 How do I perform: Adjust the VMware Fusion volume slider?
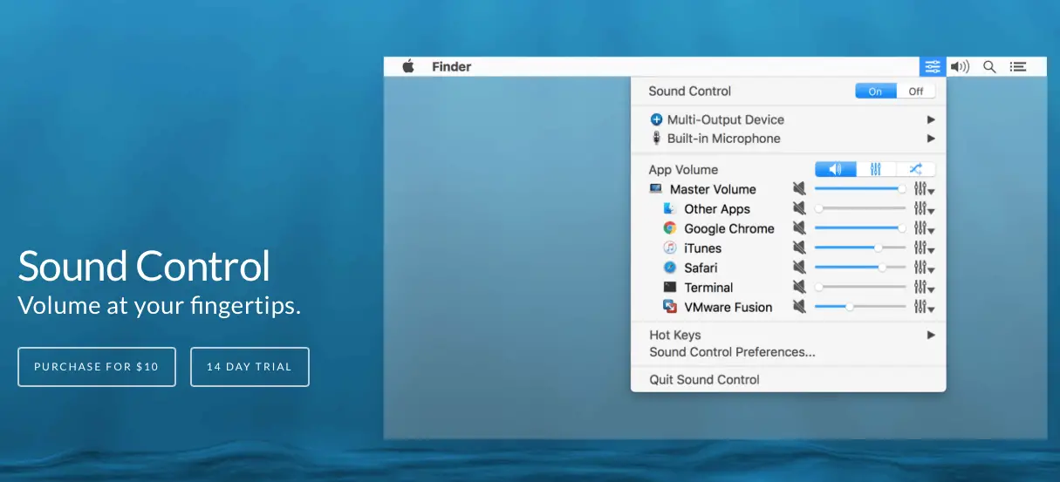[860, 307]
